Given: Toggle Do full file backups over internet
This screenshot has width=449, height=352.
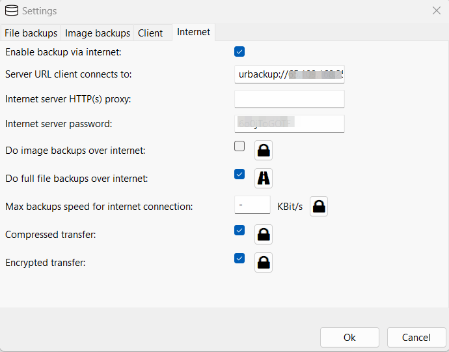Looking at the screenshot, I should [239, 174].
